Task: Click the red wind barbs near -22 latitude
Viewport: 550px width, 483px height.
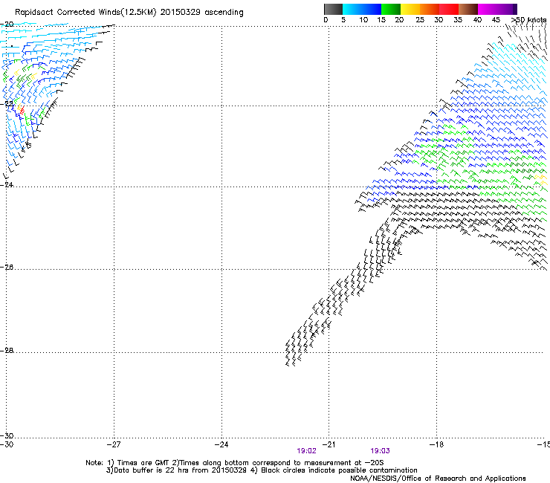Action: point(22,111)
